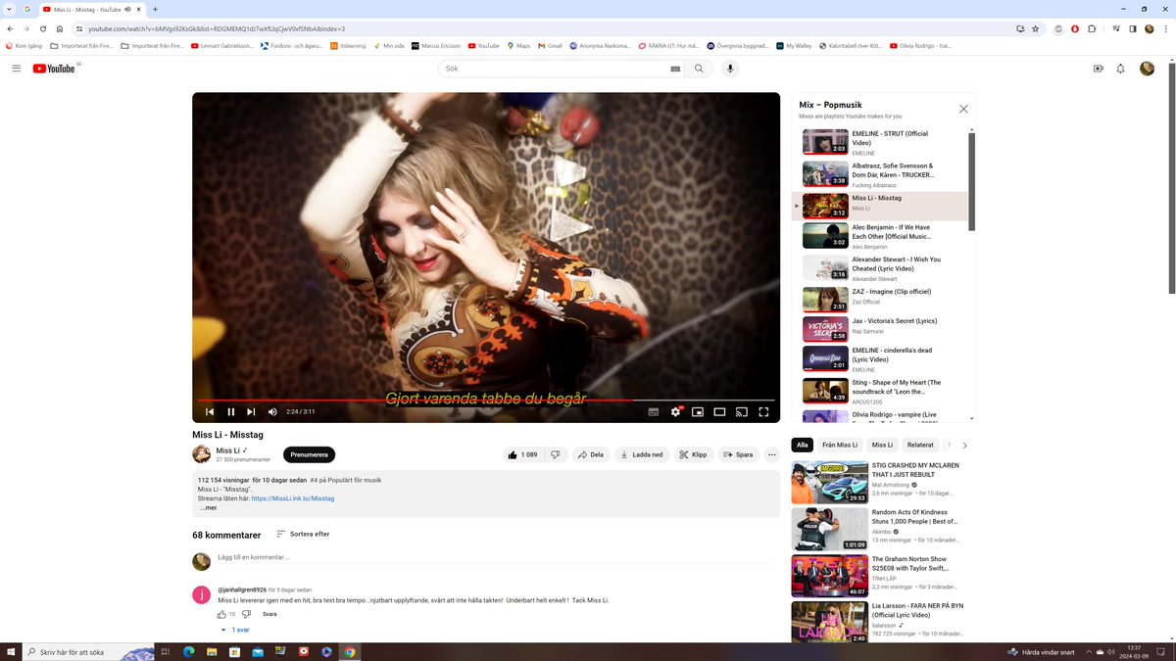Open the browser extensions puzzle icon
The height and width of the screenshot is (661, 1176).
coord(1092,28)
